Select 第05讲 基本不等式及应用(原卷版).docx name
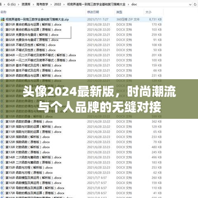 coord(33,71)
